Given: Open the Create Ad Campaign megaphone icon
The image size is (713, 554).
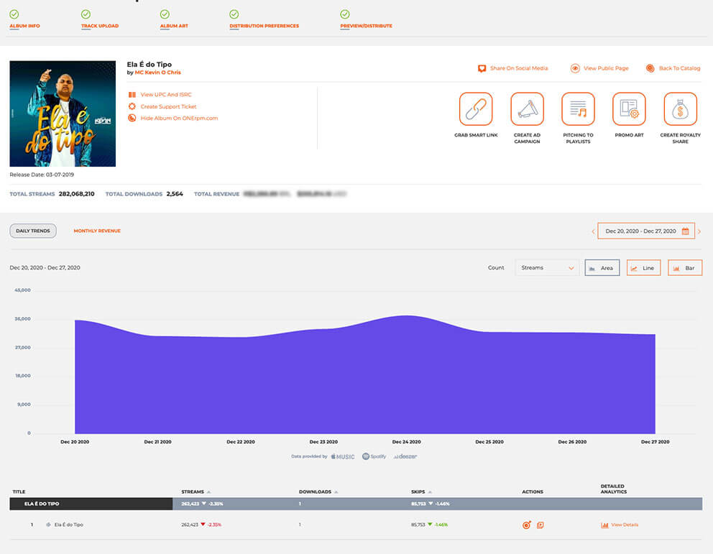Looking at the screenshot, I should pos(527,109).
